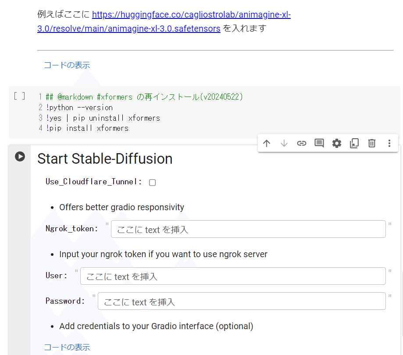This screenshot has width=403, height=355.
Task: Open more cell actions menu
Action: [389, 143]
